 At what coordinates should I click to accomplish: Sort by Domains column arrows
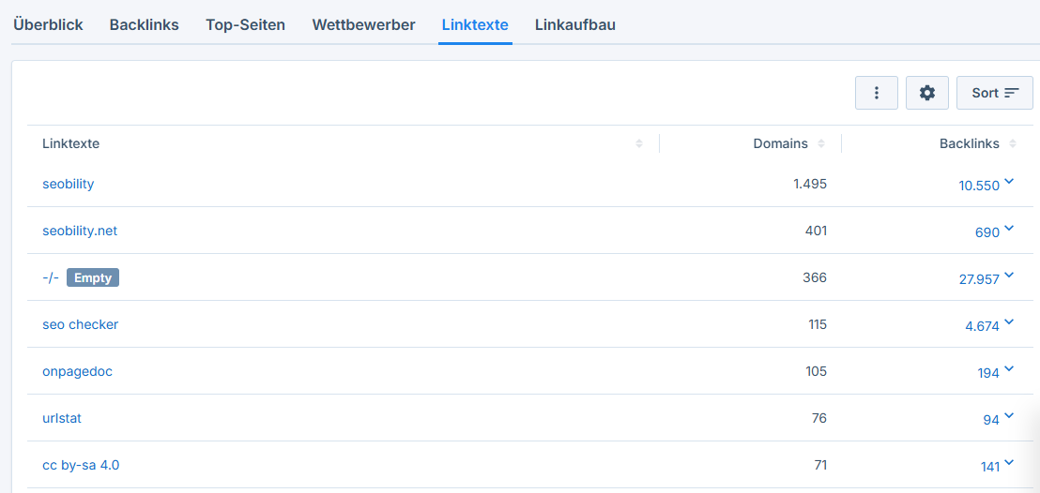point(821,143)
